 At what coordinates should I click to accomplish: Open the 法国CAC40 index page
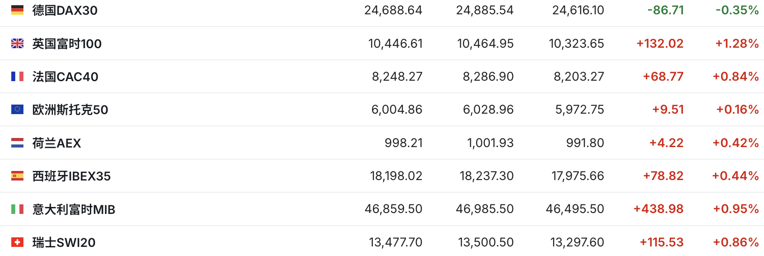tap(65, 77)
